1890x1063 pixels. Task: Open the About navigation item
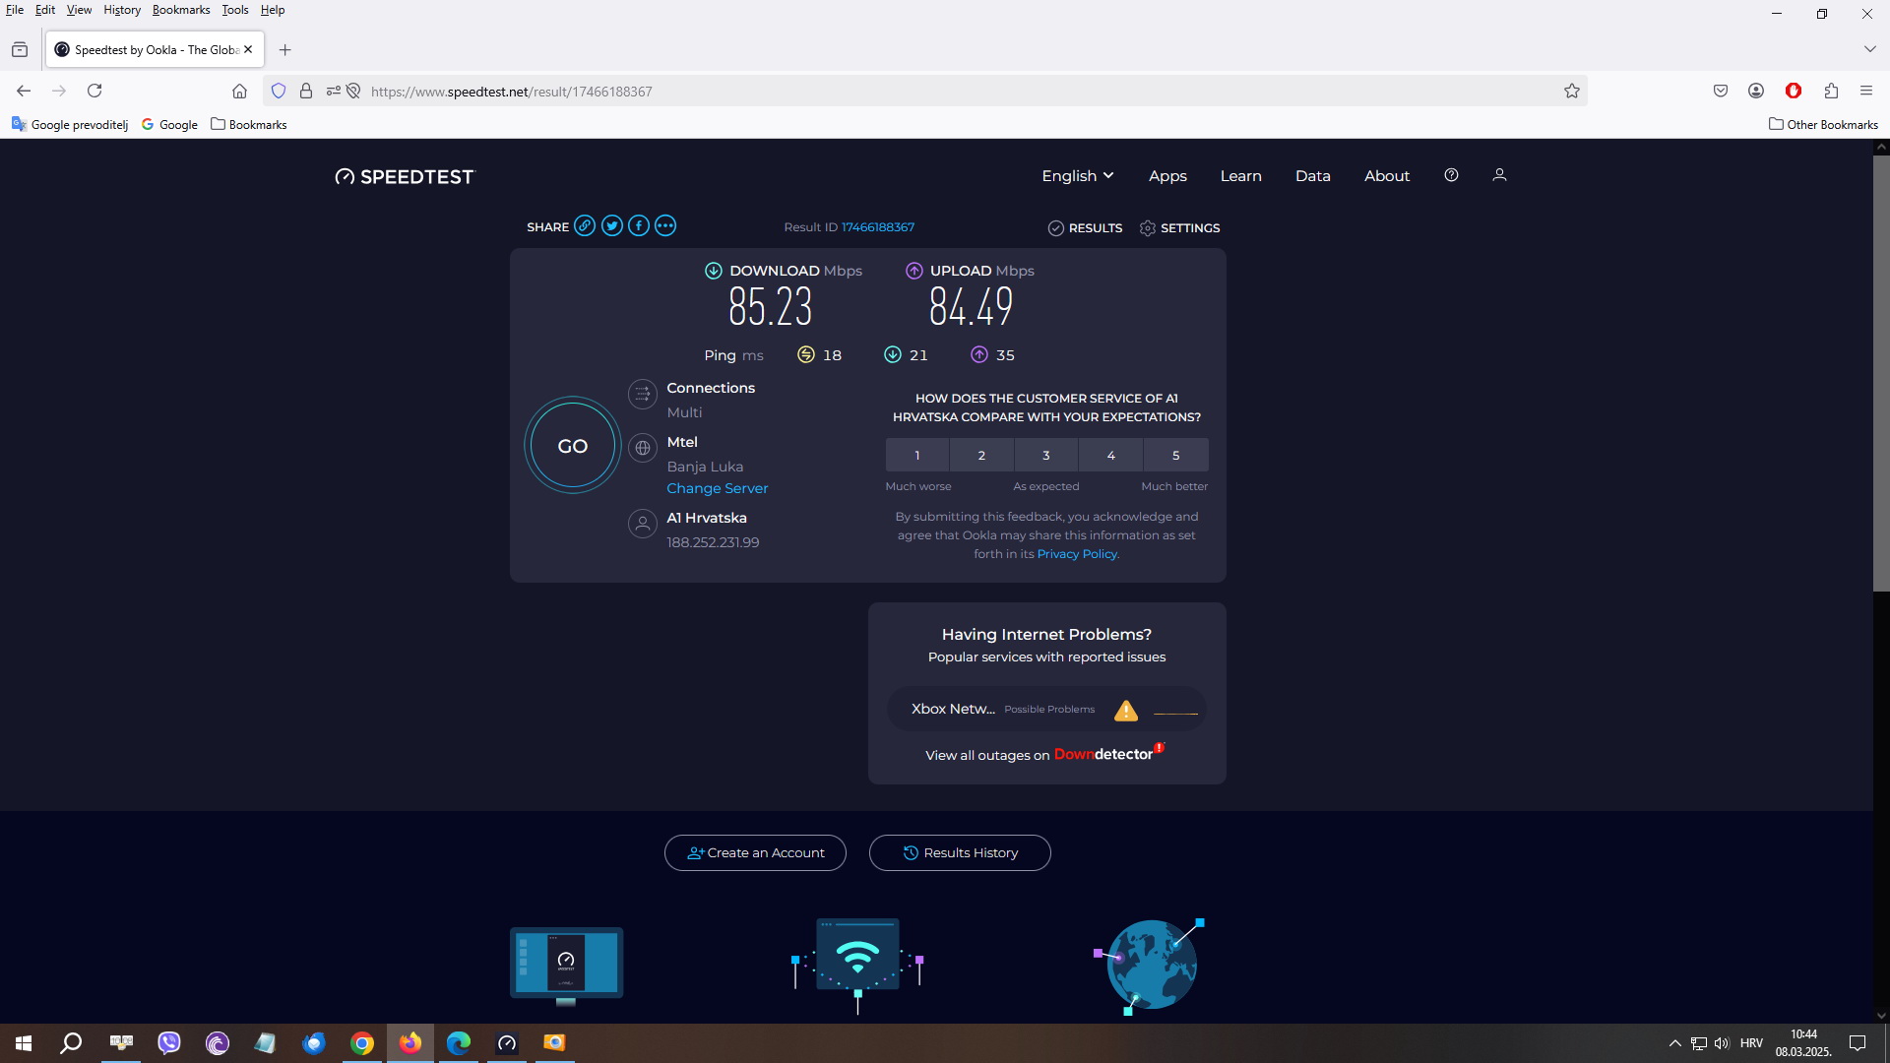click(1387, 176)
